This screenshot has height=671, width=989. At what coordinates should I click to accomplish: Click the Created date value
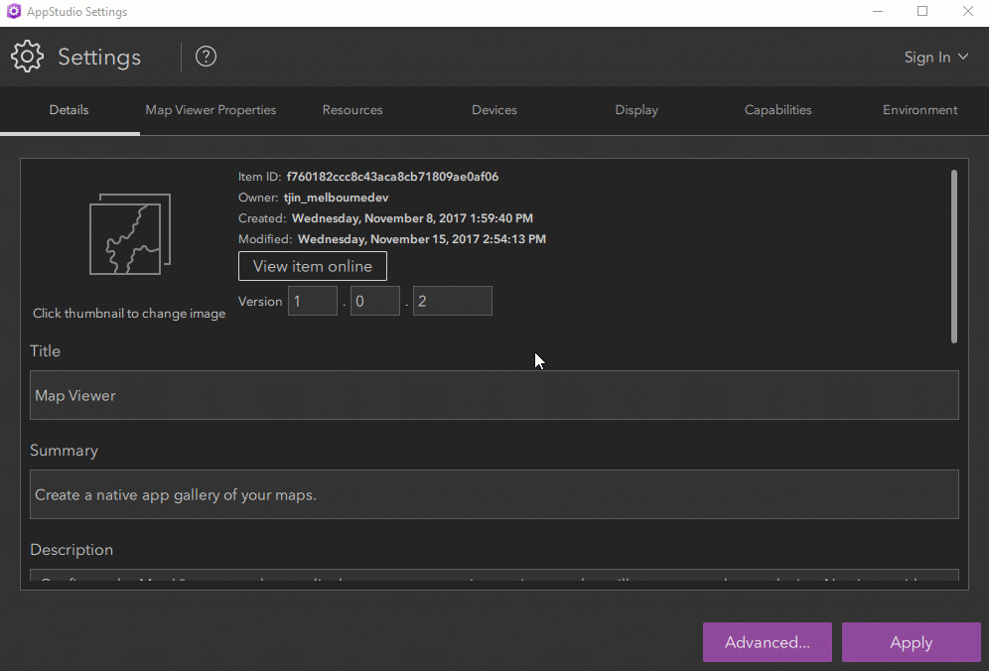(412, 218)
